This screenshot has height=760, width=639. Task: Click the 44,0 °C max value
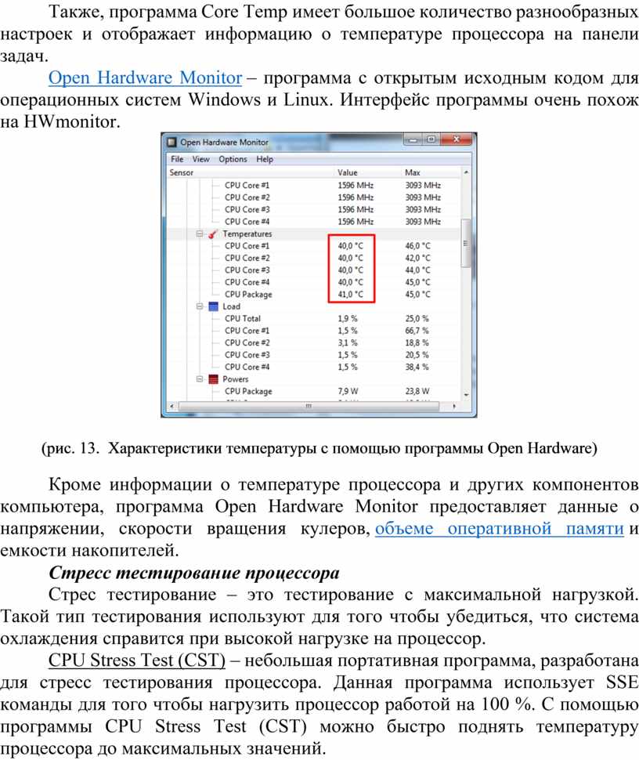coord(417,270)
